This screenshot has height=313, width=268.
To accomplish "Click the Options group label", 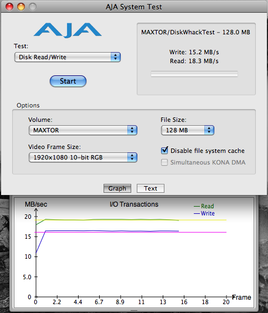I will (28, 105).
